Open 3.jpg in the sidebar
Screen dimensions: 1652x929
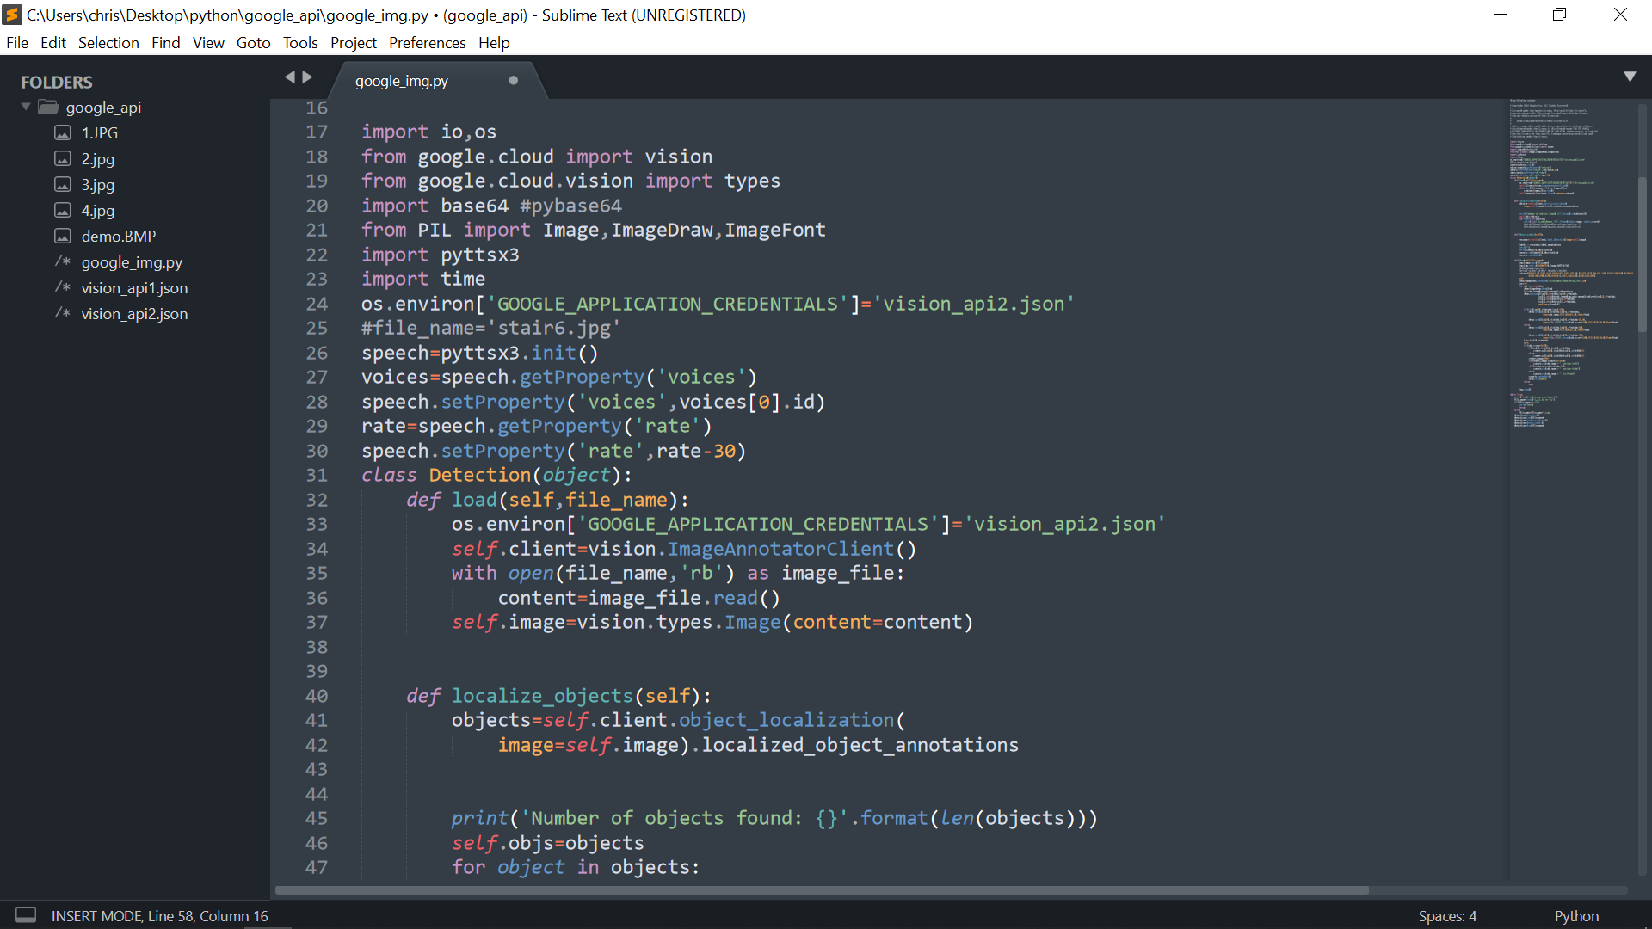(98, 184)
